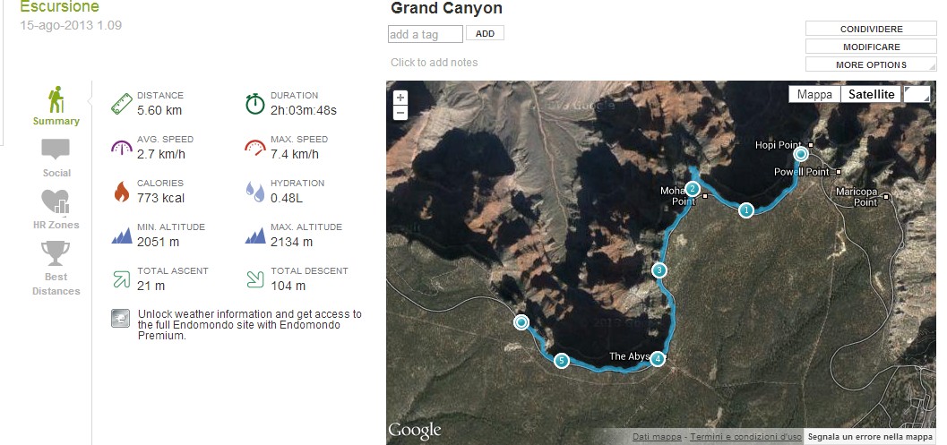Open the Best Distances trophy icon
The width and height of the screenshot is (947, 445).
click(x=56, y=253)
